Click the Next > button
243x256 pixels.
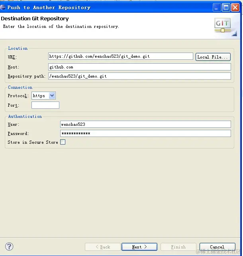coord(139,247)
